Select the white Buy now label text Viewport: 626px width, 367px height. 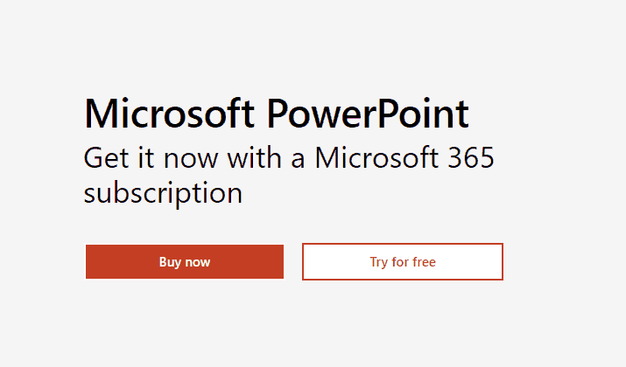[x=185, y=262]
